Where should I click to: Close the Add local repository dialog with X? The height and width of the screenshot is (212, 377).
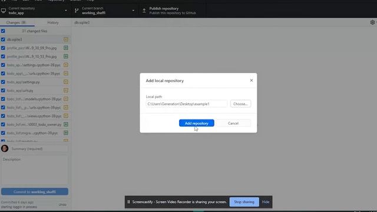(252, 80)
